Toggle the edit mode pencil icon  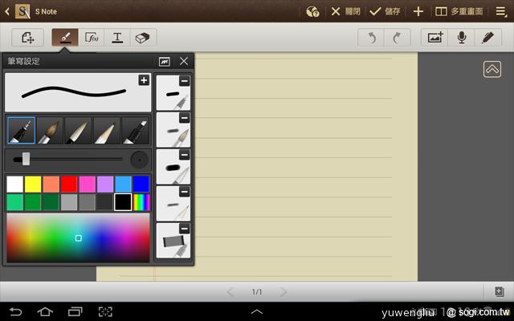click(x=487, y=38)
